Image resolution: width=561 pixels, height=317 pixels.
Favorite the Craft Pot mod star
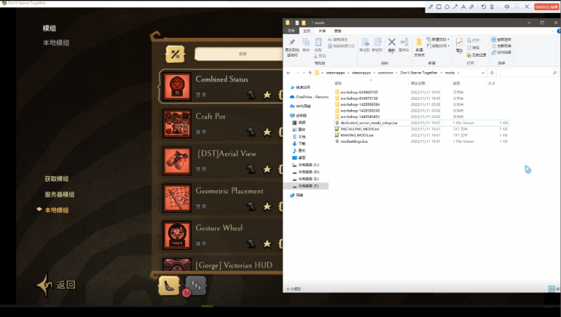click(267, 132)
